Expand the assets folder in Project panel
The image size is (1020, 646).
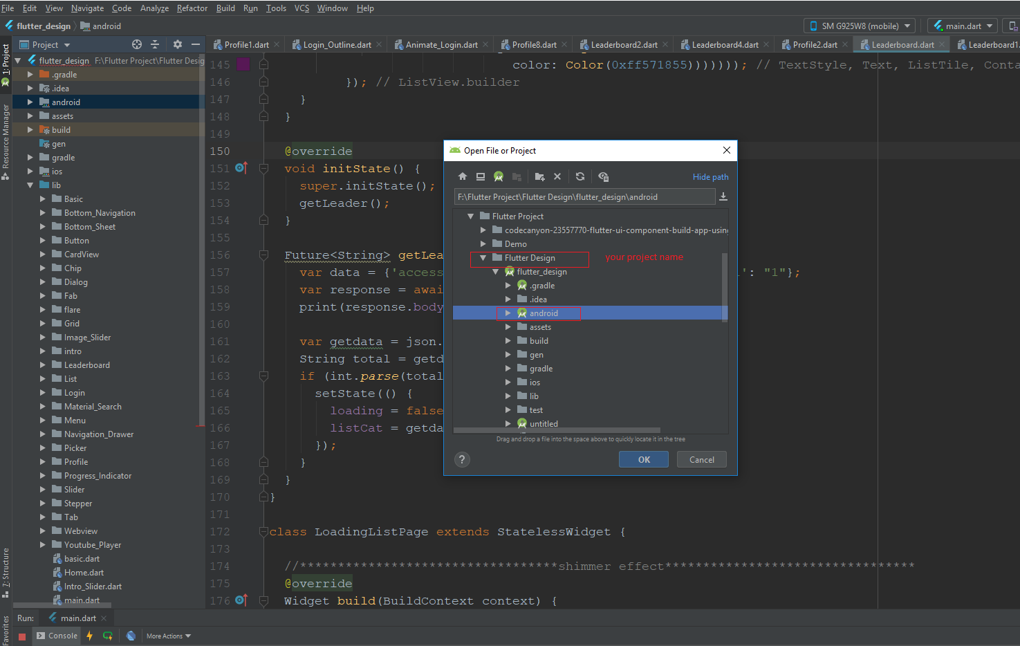[x=30, y=116]
